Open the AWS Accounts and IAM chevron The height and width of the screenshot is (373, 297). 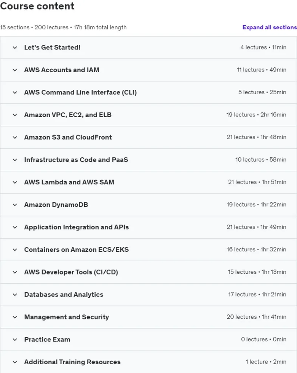click(x=15, y=70)
